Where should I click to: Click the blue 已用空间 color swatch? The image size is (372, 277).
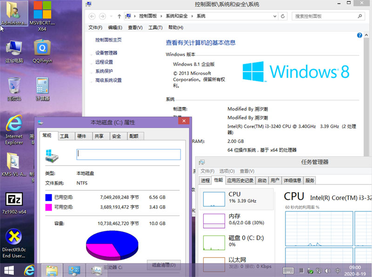49,197
